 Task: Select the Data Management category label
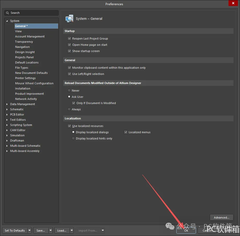(x=22, y=104)
